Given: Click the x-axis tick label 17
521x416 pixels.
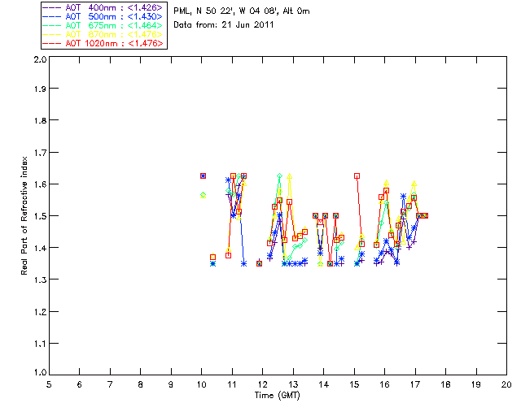Looking at the screenshot, I should tap(415, 384).
